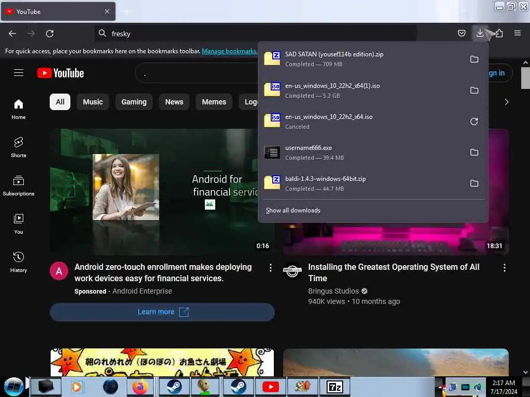
Task: Retry the canceled windows_10_22h2_x64.iso download
Action: pos(474,121)
